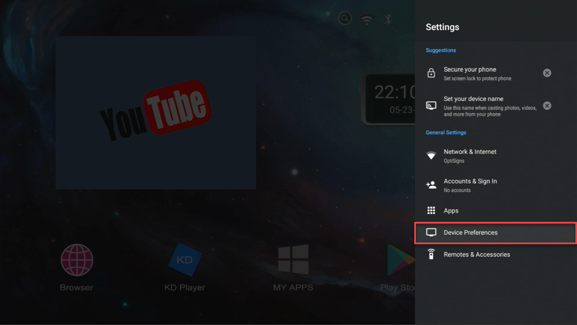This screenshot has height=325, width=577.
Task: Click the OptiSigns network name text
Action: pyautogui.click(x=454, y=161)
